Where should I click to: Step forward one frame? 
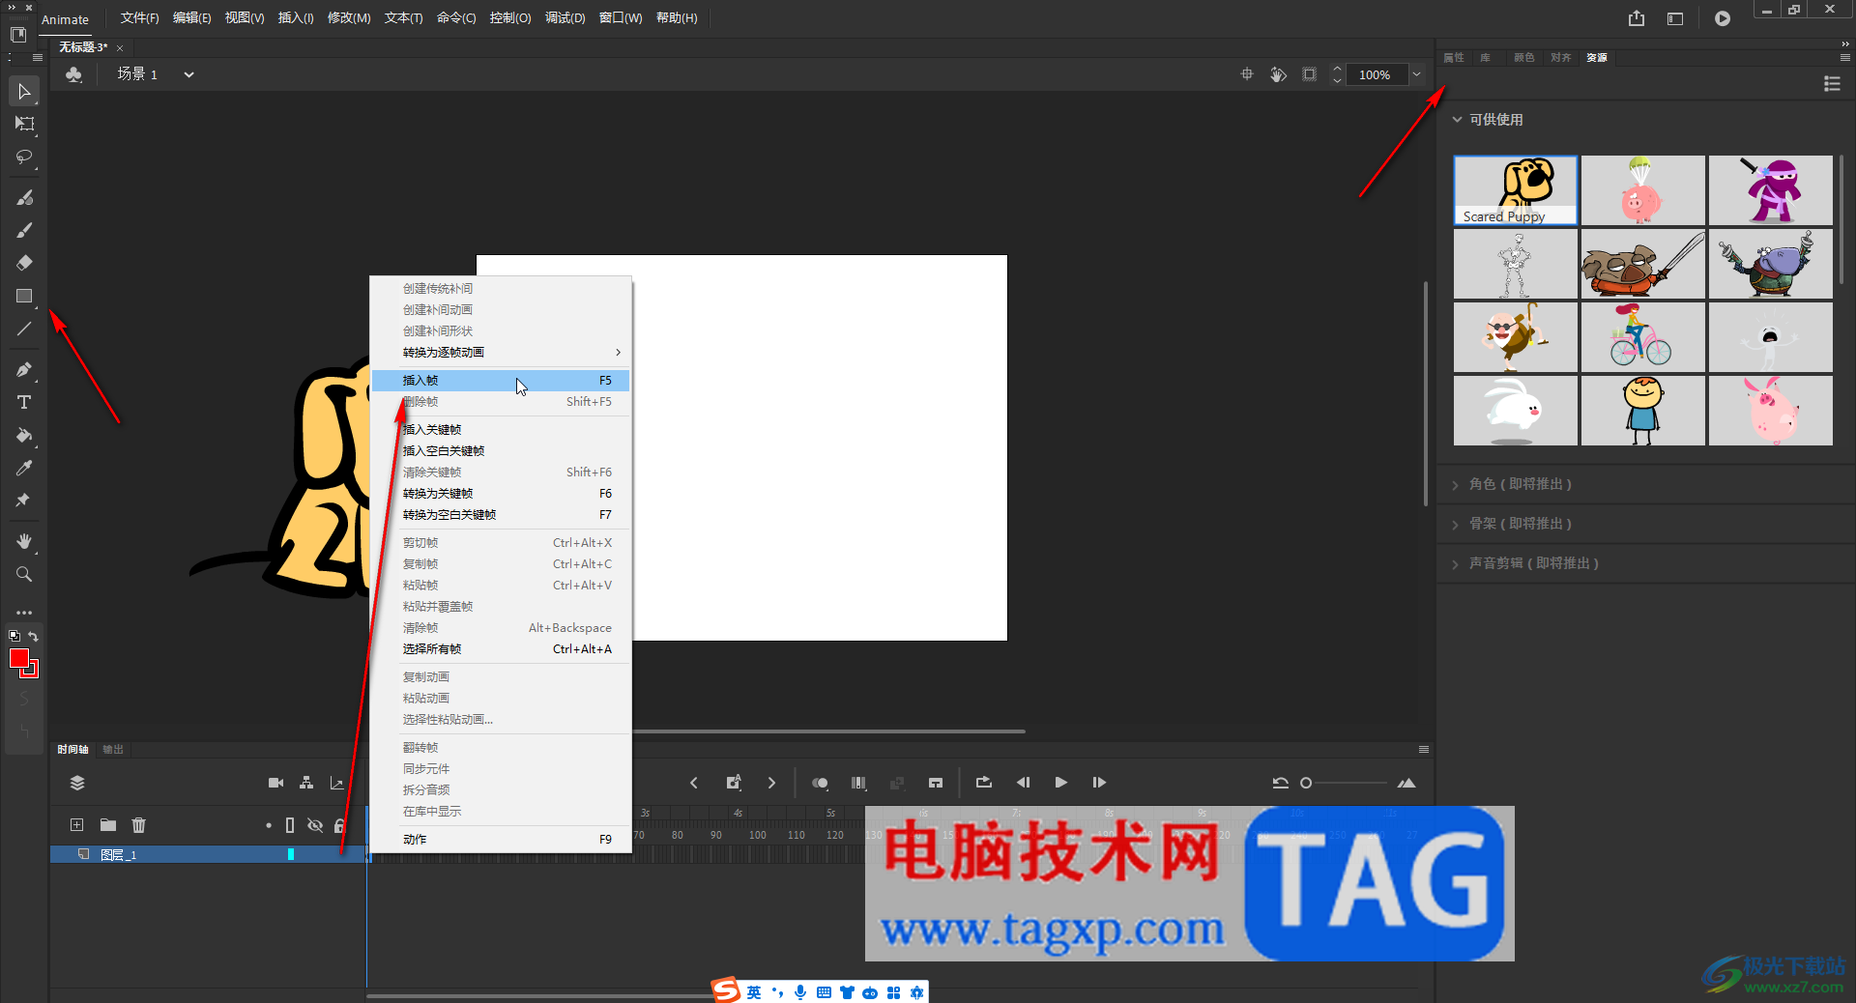1099,783
